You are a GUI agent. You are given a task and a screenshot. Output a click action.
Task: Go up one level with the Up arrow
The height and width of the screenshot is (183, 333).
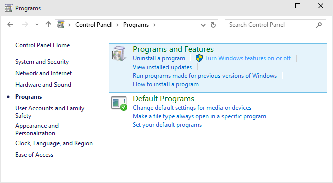coord(48,24)
